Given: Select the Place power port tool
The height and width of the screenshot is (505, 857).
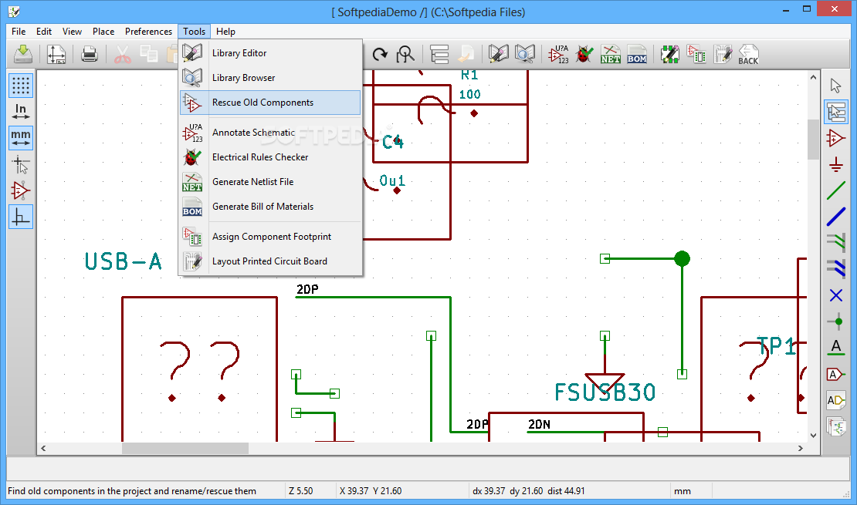Looking at the screenshot, I should tap(835, 164).
